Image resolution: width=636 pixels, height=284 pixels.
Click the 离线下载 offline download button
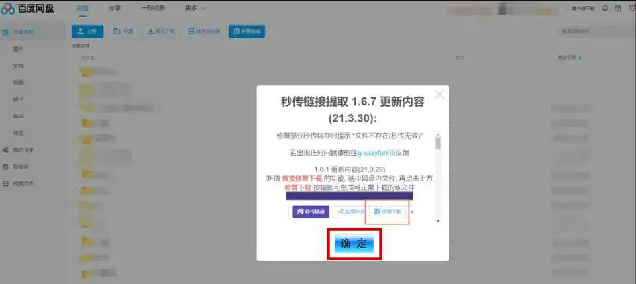(161, 31)
